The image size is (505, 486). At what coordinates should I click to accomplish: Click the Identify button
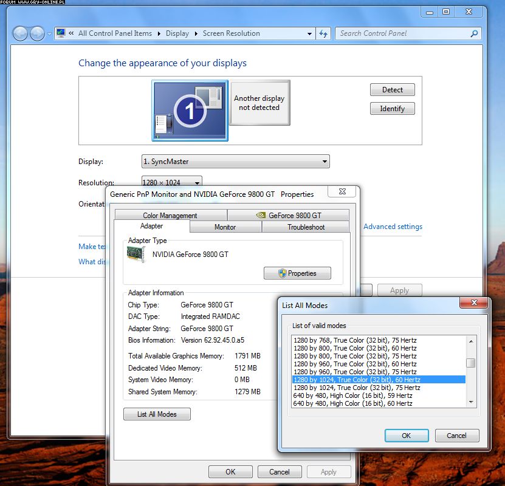393,109
